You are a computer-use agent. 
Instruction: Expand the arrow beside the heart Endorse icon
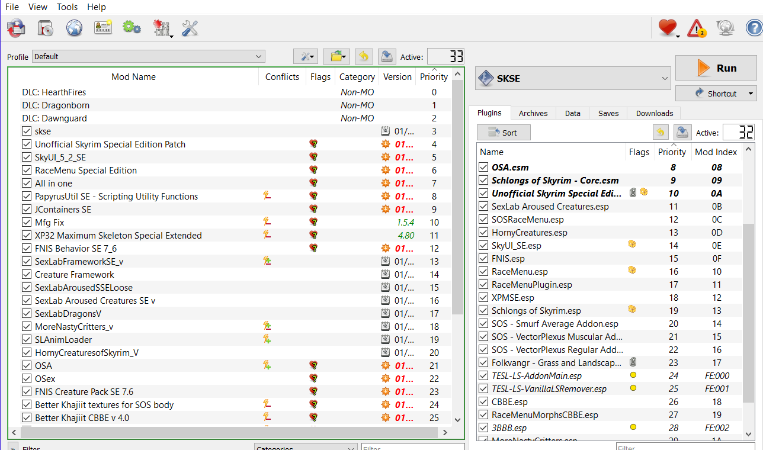pos(678,37)
